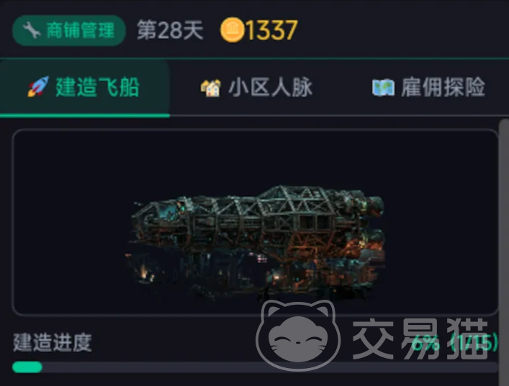509x386 pixels.
Task: Select the 1337 coin balance
Action: (271, 30)
